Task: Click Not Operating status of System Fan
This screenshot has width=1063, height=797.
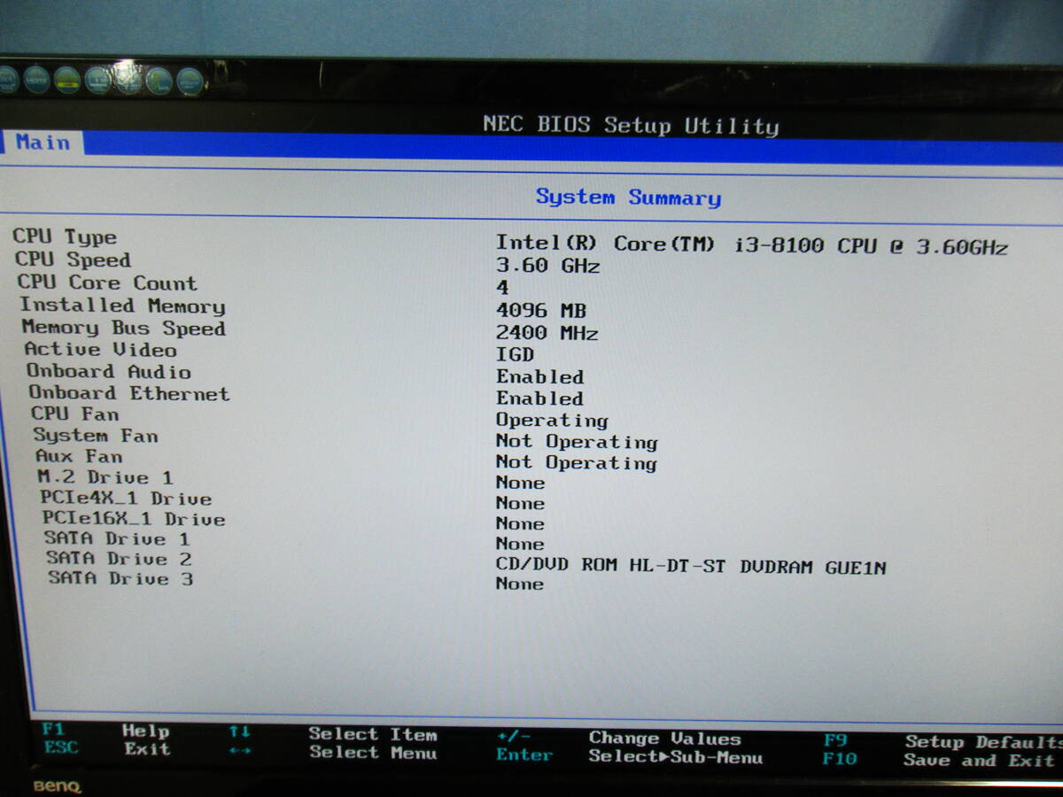Action: click(577, 441)
